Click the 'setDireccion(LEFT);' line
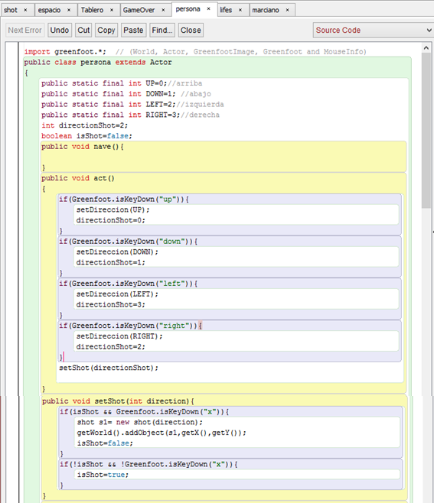This screenshot has width=434, height=503. pyautogui.click(x=117, y=294)
